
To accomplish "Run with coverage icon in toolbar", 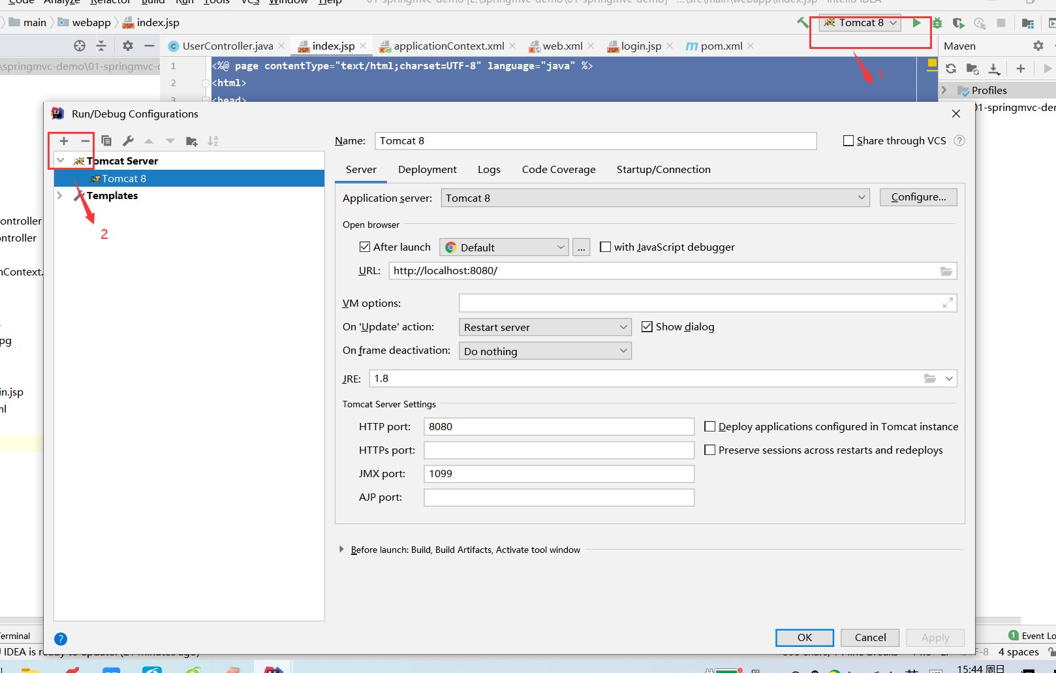I will (x=958, y=23).
